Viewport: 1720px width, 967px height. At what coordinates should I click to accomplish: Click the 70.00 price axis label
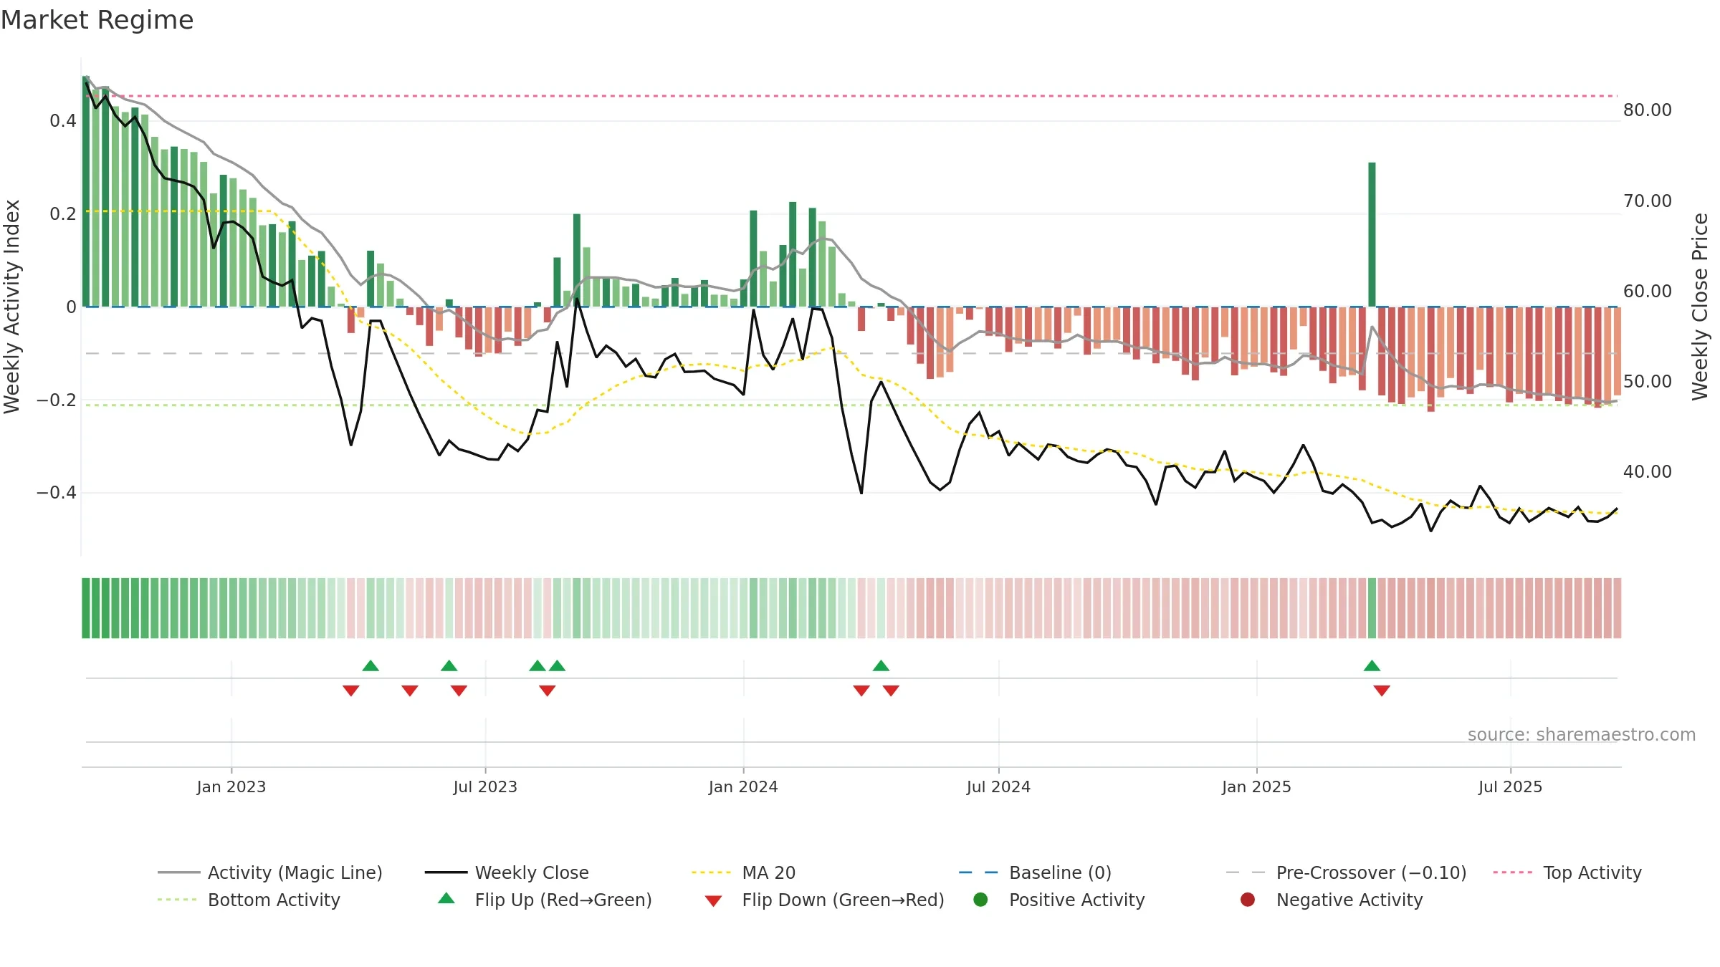click(x=1648, y=201)
